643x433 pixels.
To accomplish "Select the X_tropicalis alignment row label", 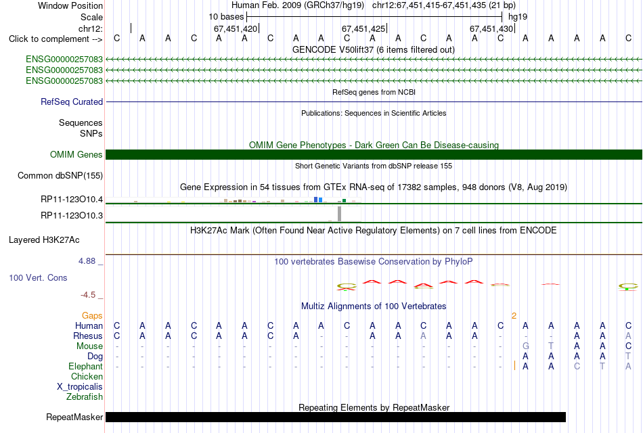I will pos(80,387).
